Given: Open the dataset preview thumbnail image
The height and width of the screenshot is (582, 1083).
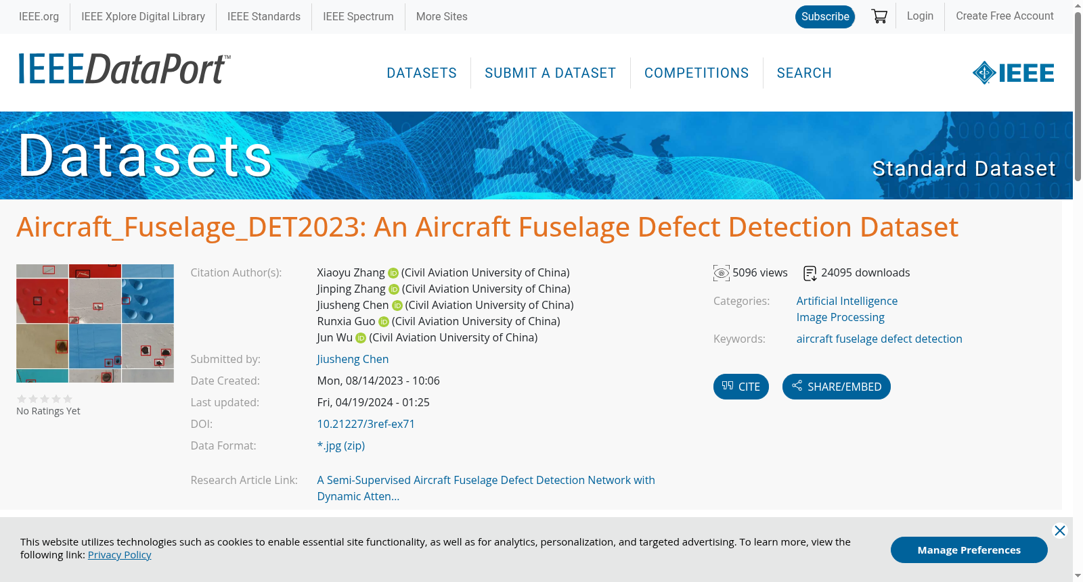Looking at the screenshot, I should 95,324.
